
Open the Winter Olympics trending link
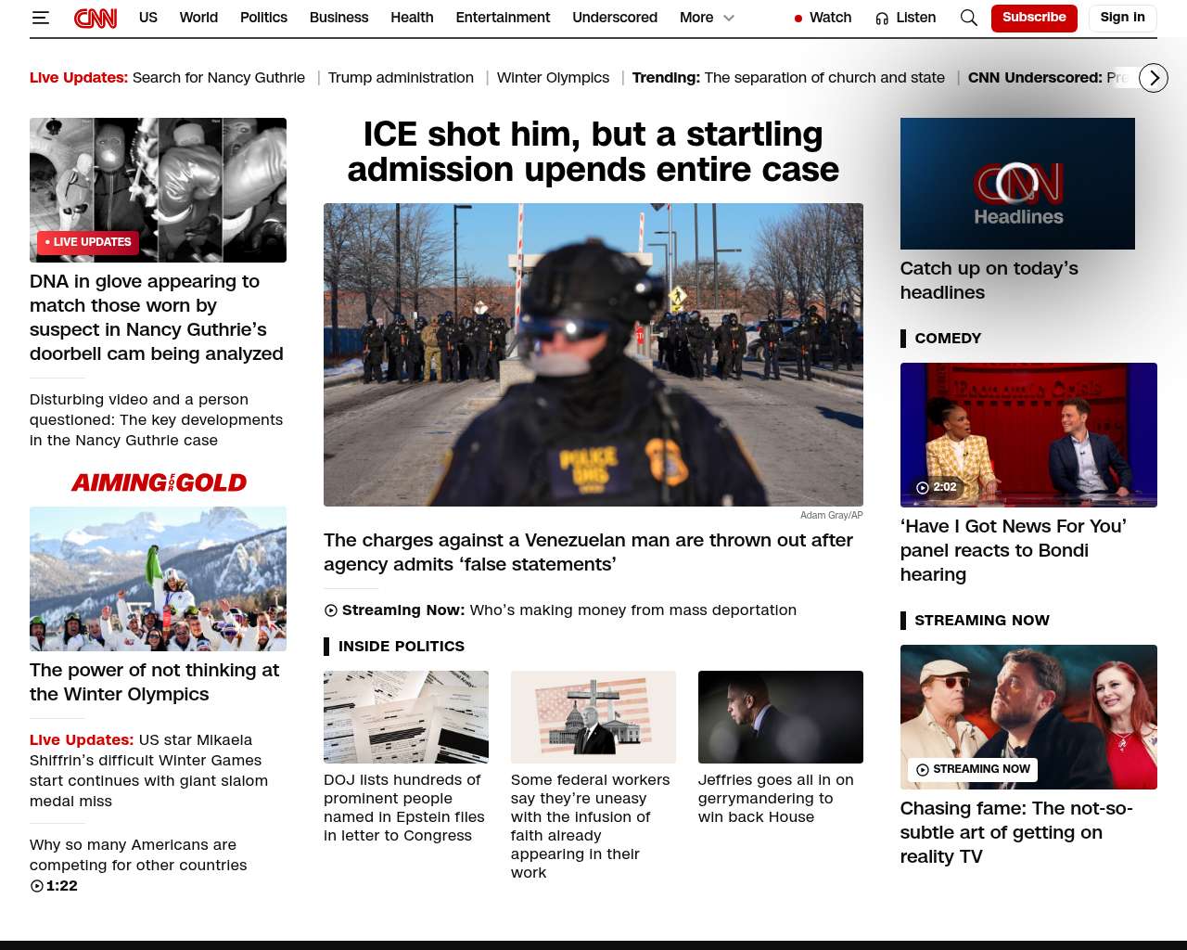coord(553,78)
